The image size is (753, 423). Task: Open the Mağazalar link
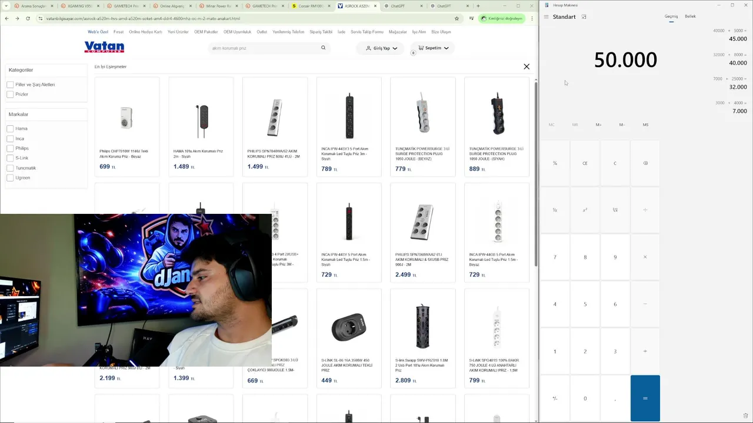click(x=398, y=32)
